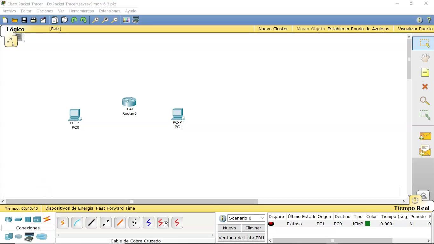Image resolution: width=434 pixels, height=244 pixels.
Task: Select the WAN Emulation cloud category
Action: [x=18, y=237]
